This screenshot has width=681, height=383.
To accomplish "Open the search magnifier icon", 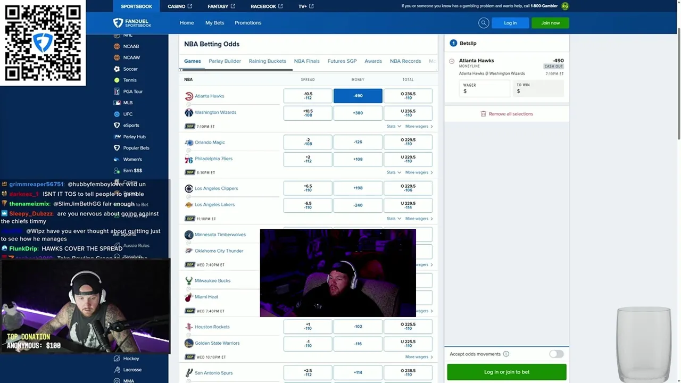I will tap(484, 23).
